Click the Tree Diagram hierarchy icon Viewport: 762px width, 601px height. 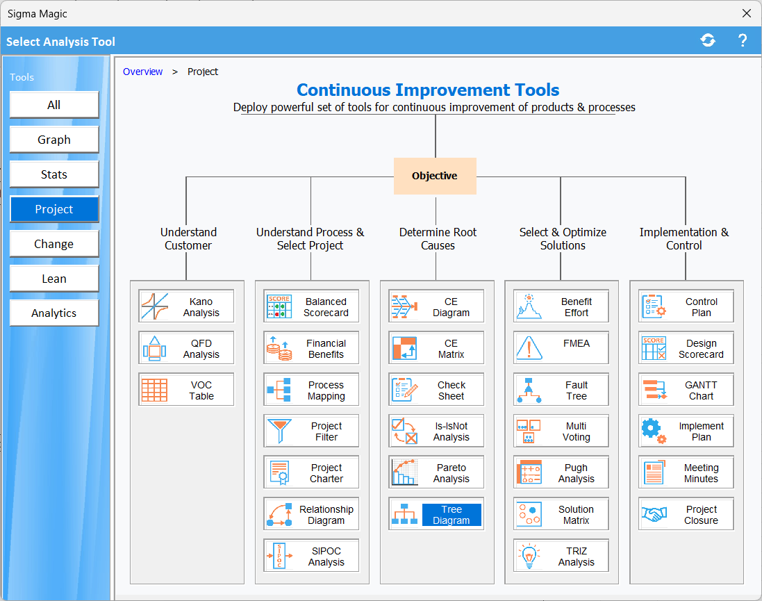[404, 514]
